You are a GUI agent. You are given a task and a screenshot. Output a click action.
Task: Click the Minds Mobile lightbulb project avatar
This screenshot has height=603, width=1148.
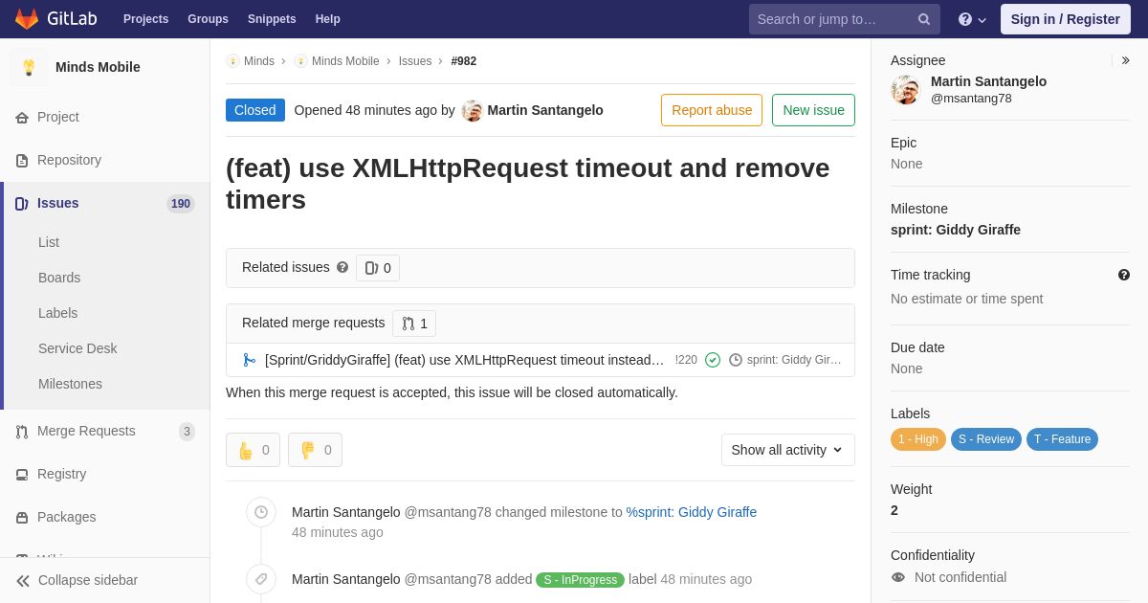coord(29,67)
